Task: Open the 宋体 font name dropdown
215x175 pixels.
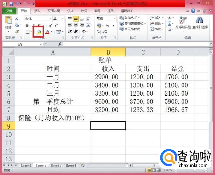Action: pos(50,19)
